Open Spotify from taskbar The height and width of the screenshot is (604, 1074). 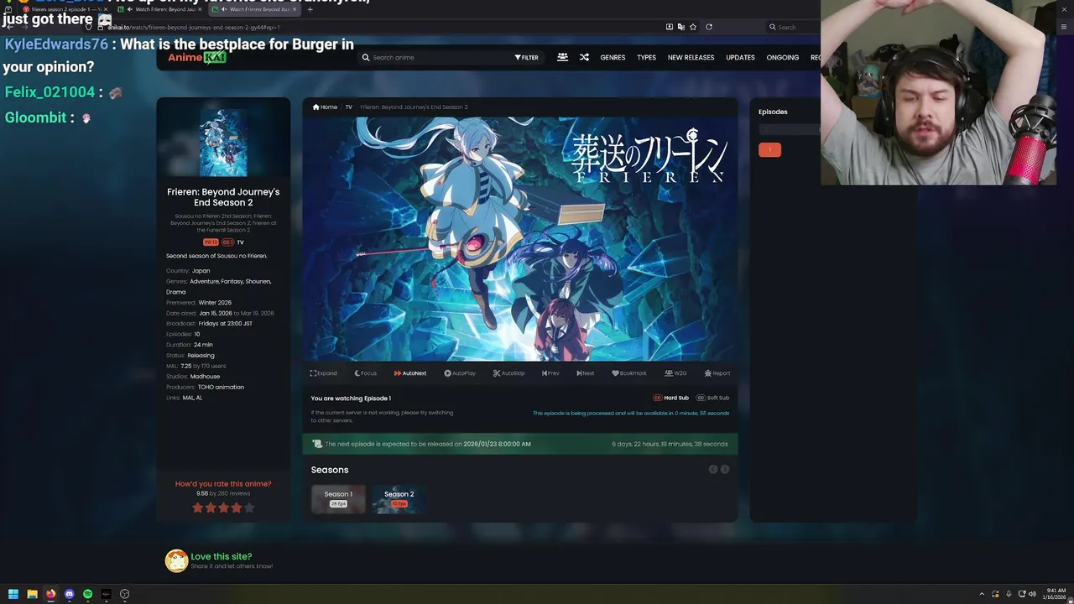coord(87,594)
